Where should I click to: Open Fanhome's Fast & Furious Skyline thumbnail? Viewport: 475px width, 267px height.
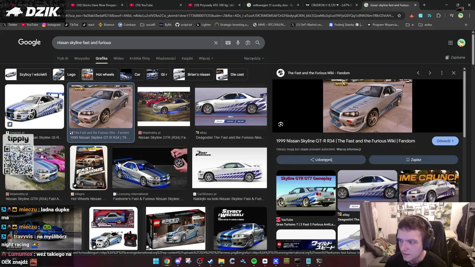[x=150, y=169]
